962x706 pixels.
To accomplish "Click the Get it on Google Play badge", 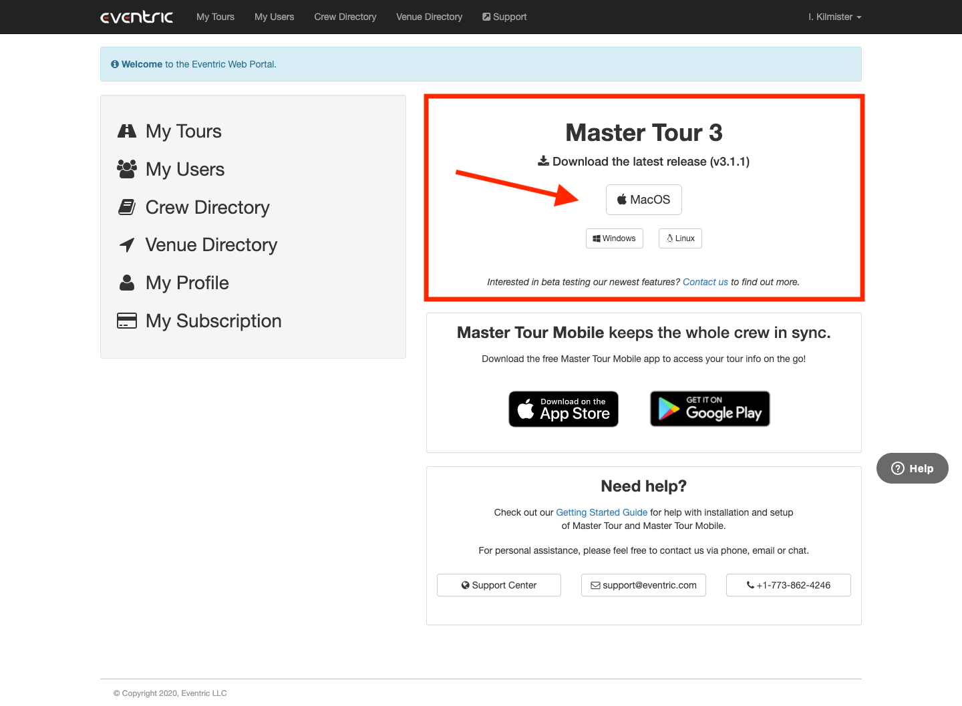I will tap(709, 409).
